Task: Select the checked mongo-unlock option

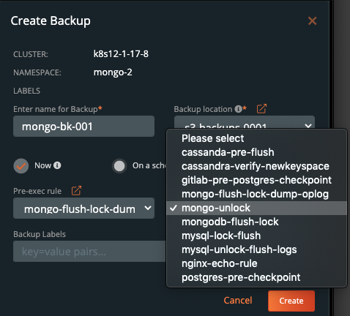Action: pos(256,208)
